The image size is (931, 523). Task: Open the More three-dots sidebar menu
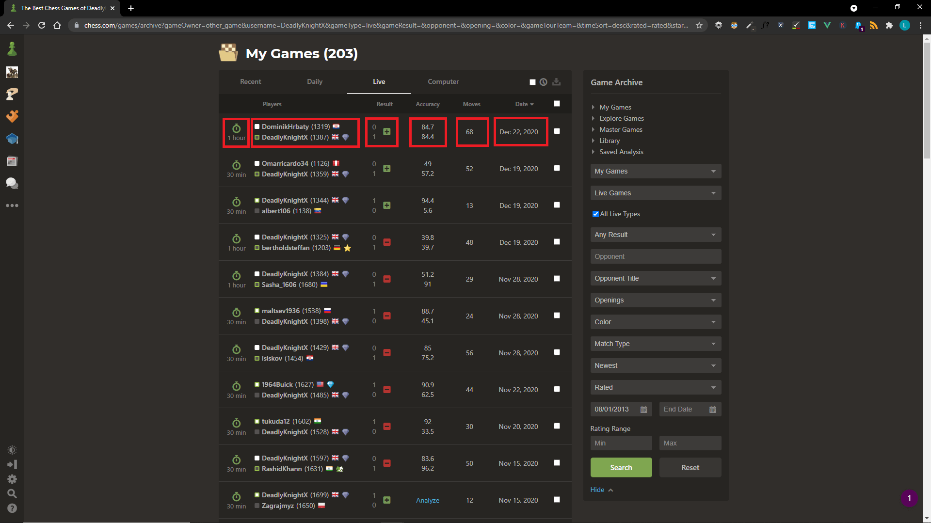pyautogui.click(x=12, y=206)
